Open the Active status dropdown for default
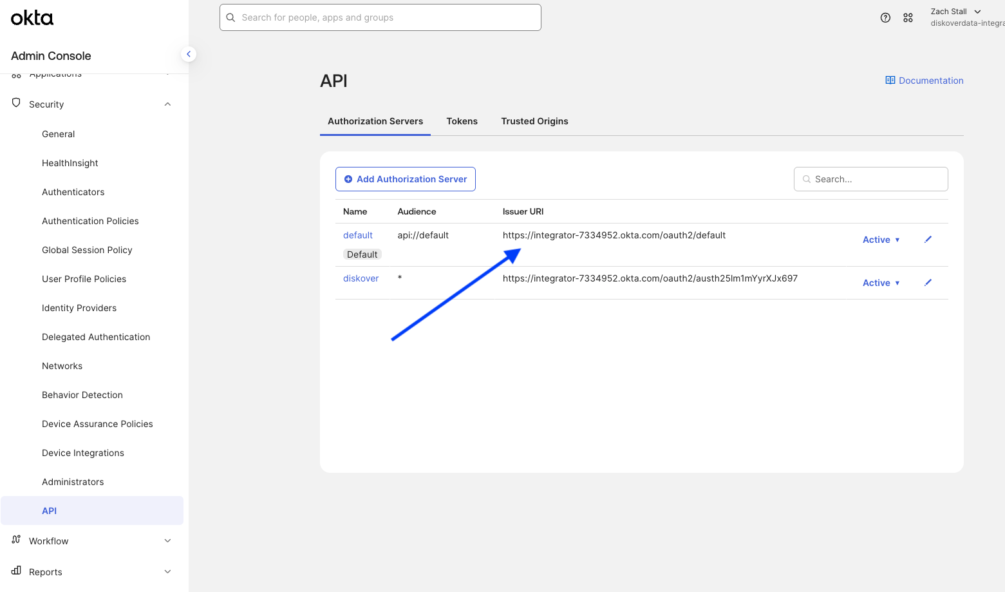The image size is (1005, 592). coord(881,240)
